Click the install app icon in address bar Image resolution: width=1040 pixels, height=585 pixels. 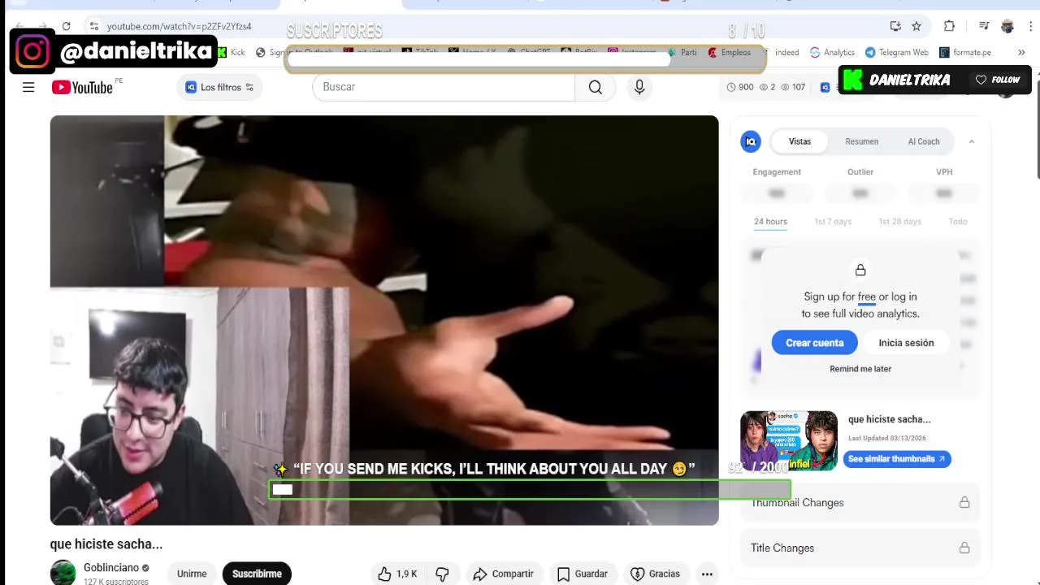[895, 26]
